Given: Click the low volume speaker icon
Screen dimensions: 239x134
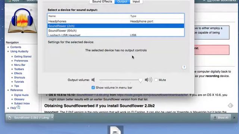Looking at the screenshot, I should [x=93, y=80].
